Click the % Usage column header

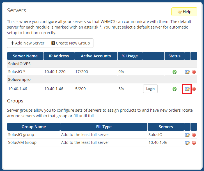tap(130, 56)
